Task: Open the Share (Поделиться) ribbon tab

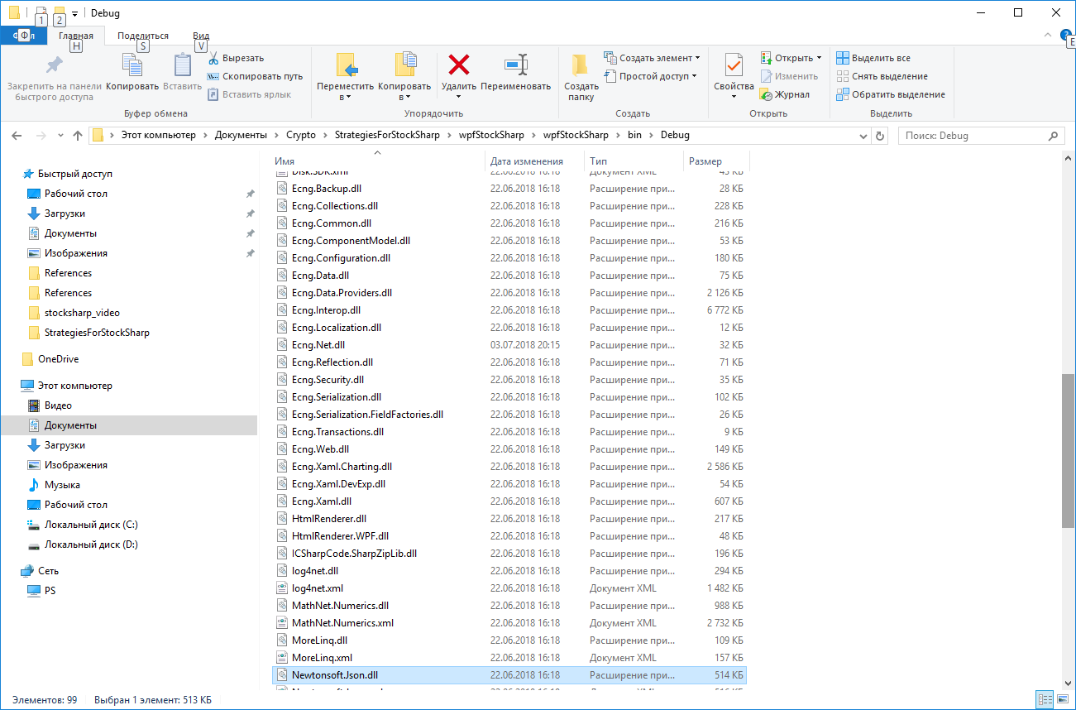Action: tap(142, 36)
